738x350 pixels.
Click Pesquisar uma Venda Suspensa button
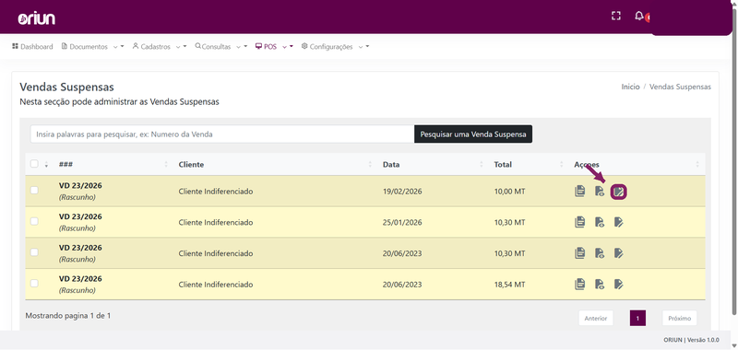(473, 134)
